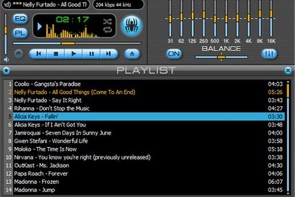Click the spectrum visualizer bars
This screenshot has height=197, width=295.
coord(72,31)
